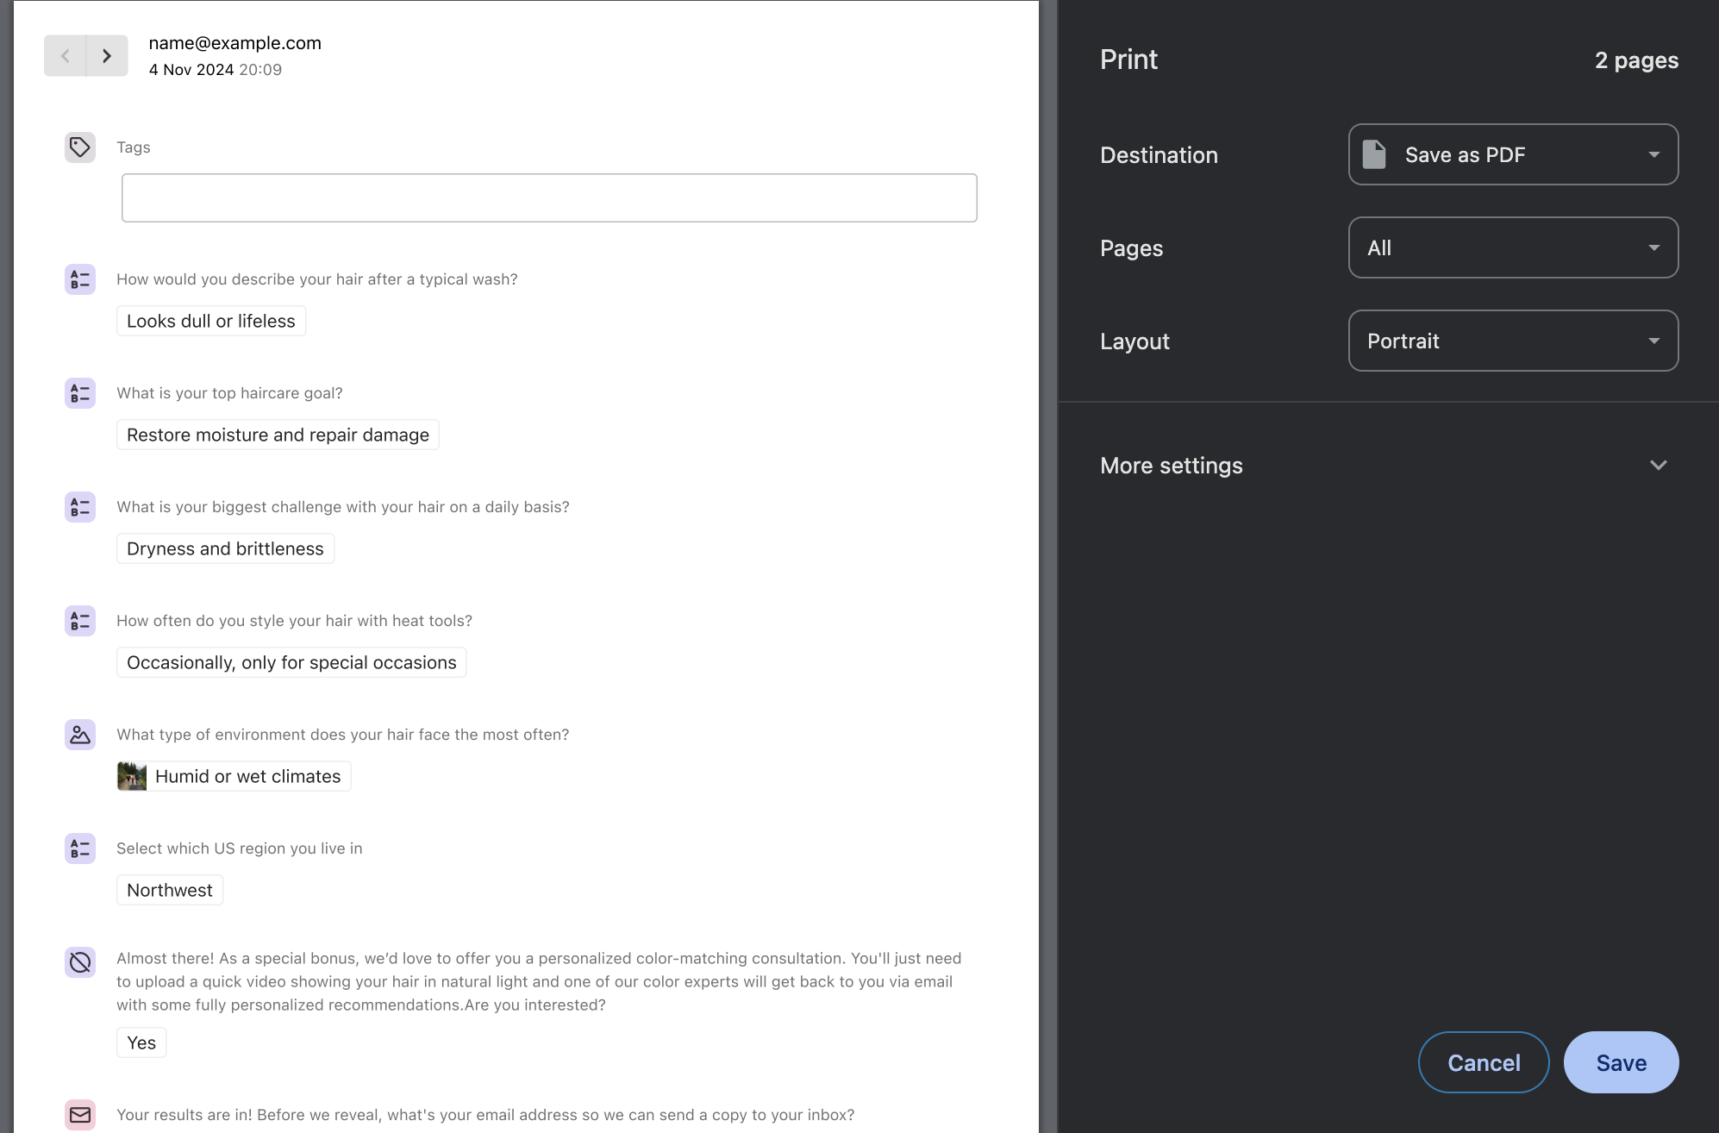Screen dimensions: 1719x1133
Task: Expand More settings section
Action: [1388, 466]
